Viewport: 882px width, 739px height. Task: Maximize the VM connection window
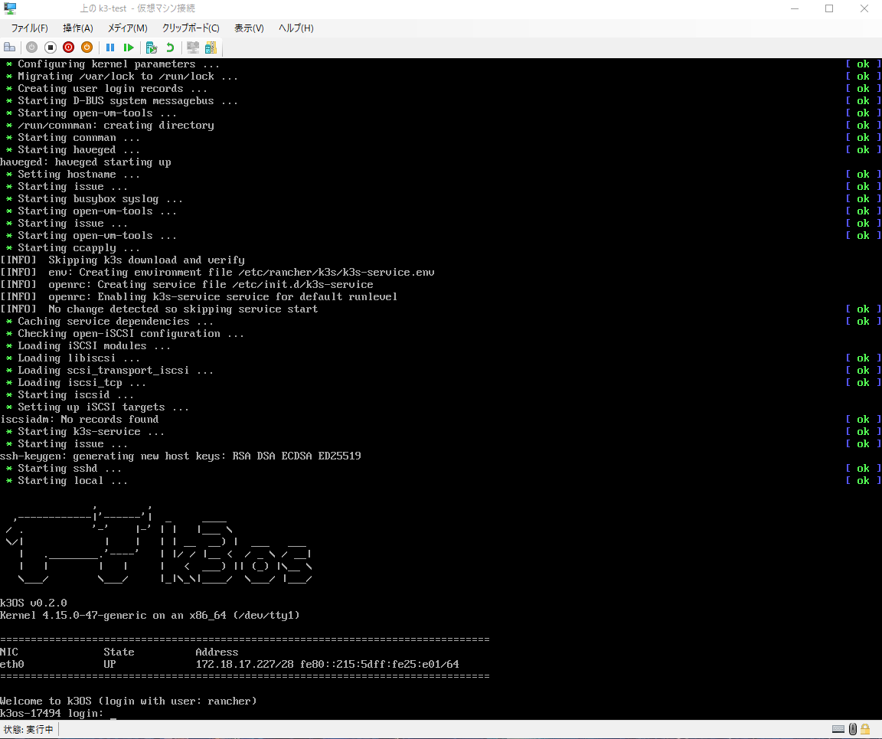point(829,8)
